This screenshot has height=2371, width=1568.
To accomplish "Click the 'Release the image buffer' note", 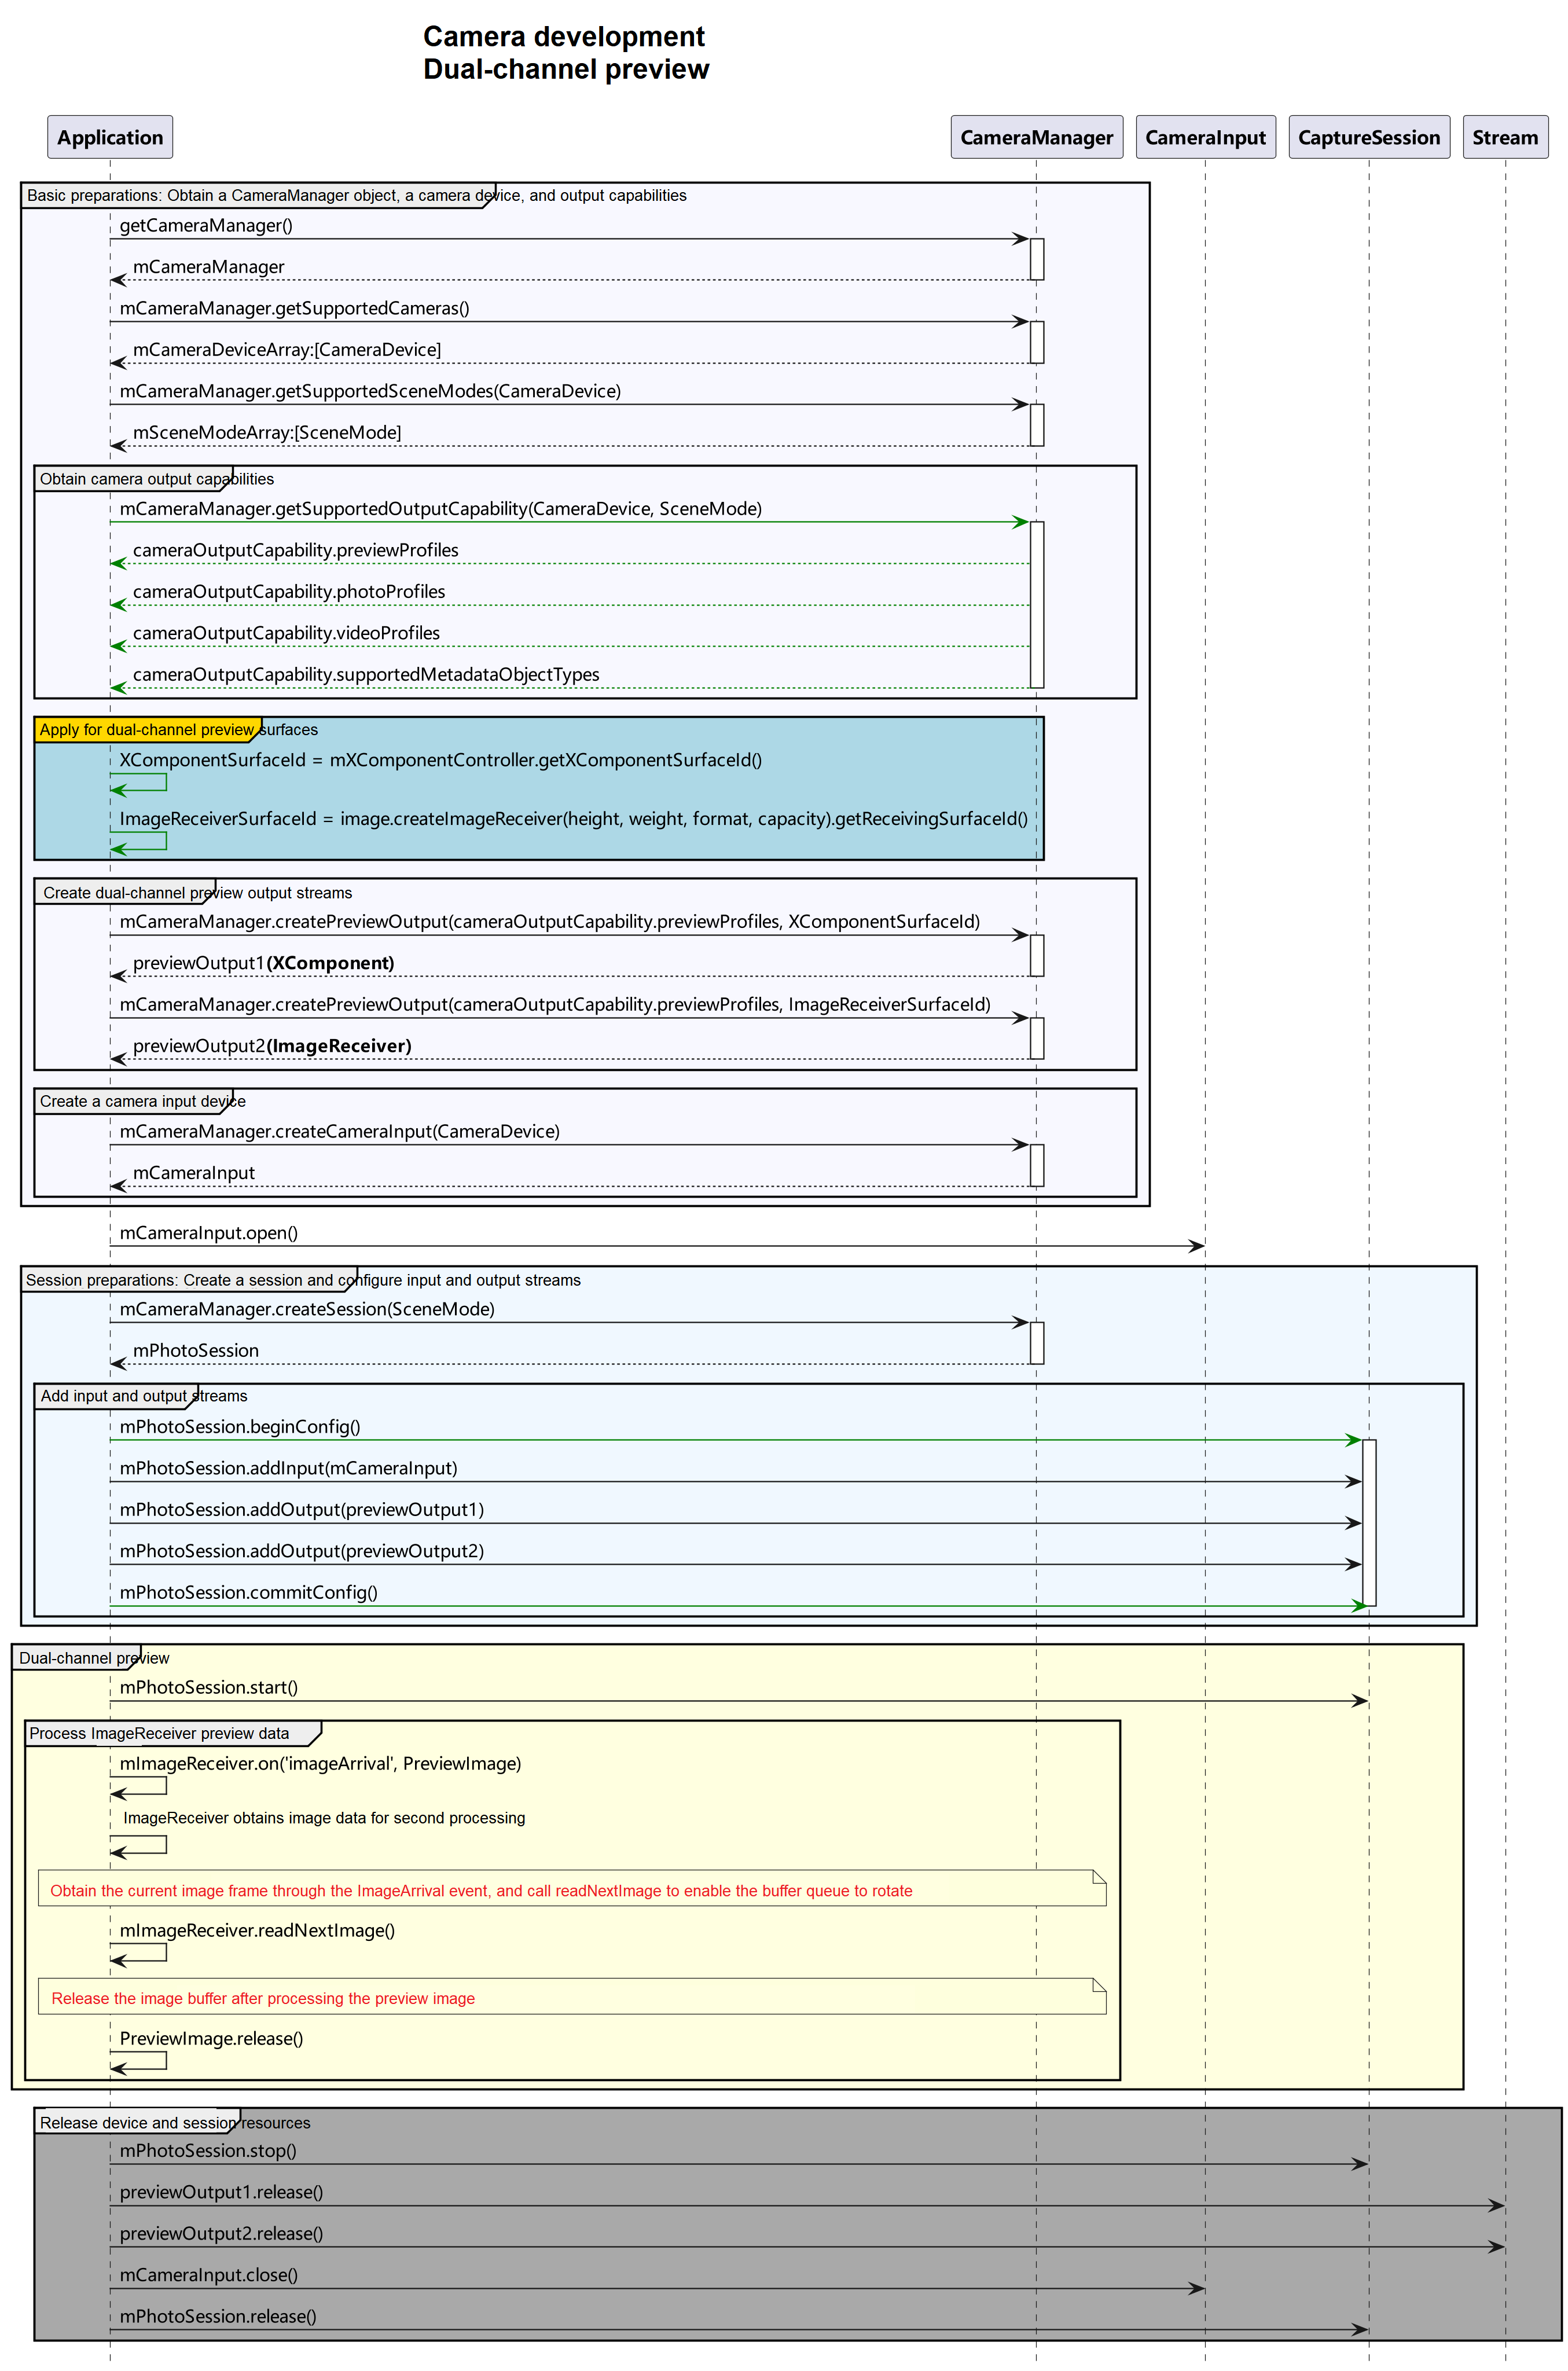I will tap(572, 1996).
